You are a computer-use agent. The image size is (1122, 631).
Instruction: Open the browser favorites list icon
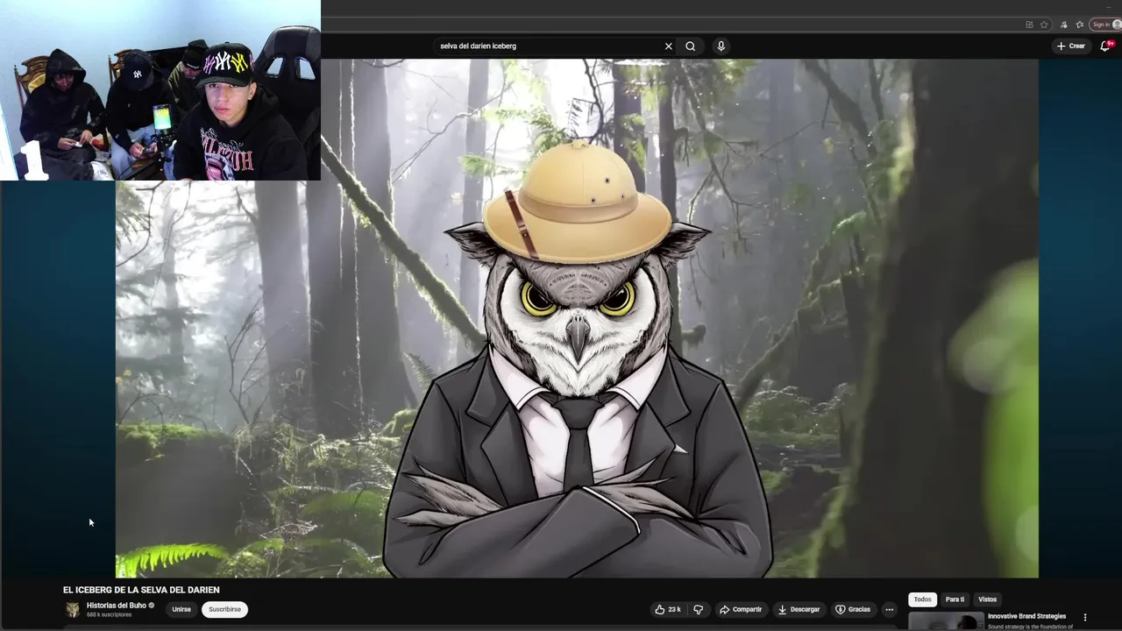coord(1080,25)
